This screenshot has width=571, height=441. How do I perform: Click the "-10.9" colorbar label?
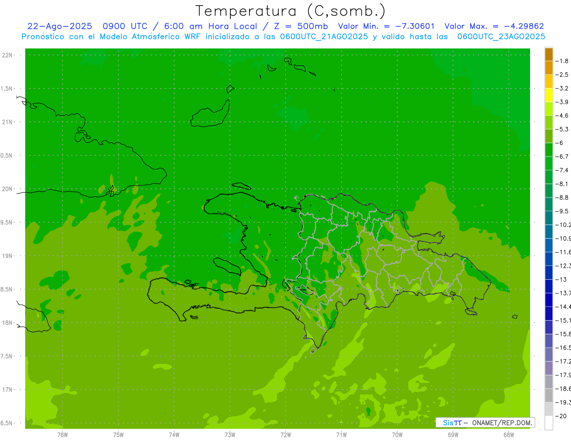[x=563, y=238]
